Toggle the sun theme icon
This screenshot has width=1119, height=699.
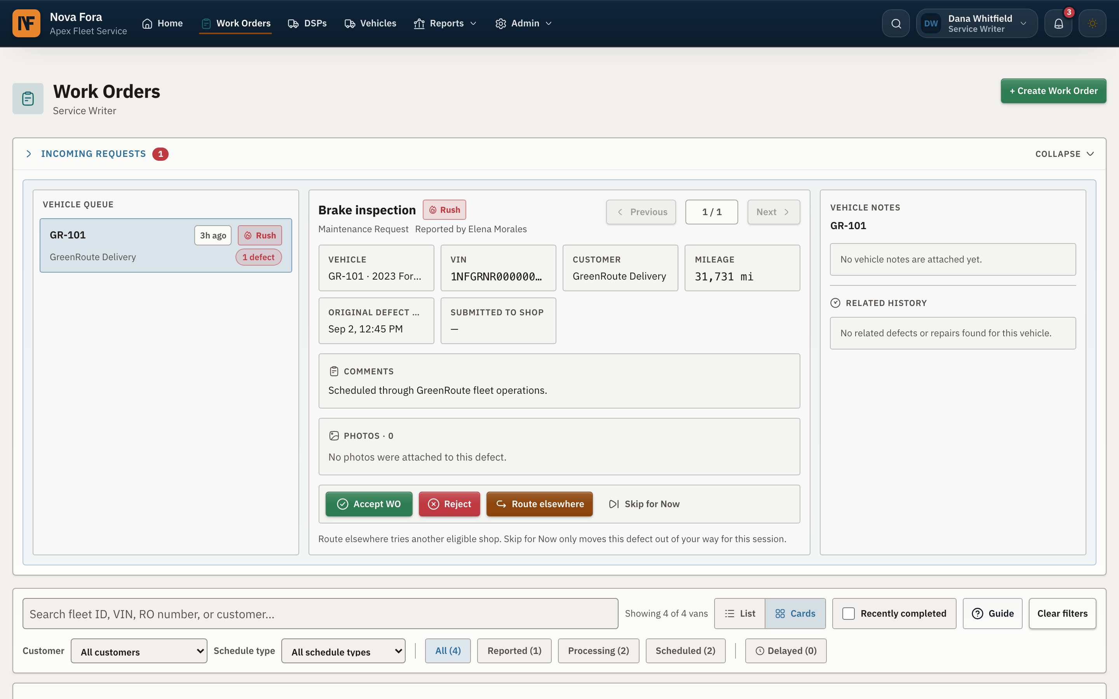(x=1092, y=23)
